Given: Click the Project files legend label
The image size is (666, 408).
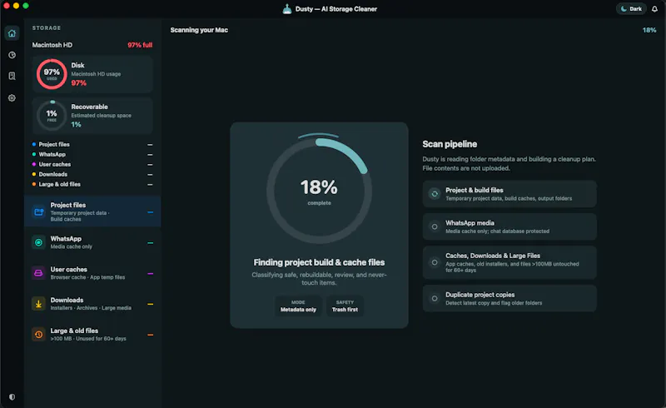Looking at the screenshot, I should [x=54, y=144].
